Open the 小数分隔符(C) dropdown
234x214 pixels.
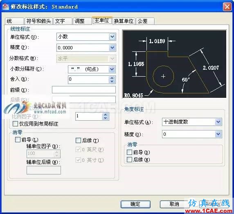[92, 69]
